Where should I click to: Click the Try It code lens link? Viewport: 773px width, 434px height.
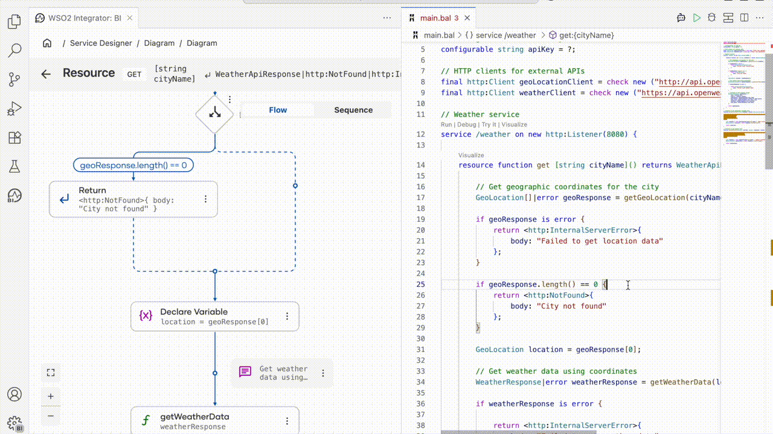(489, 125)
